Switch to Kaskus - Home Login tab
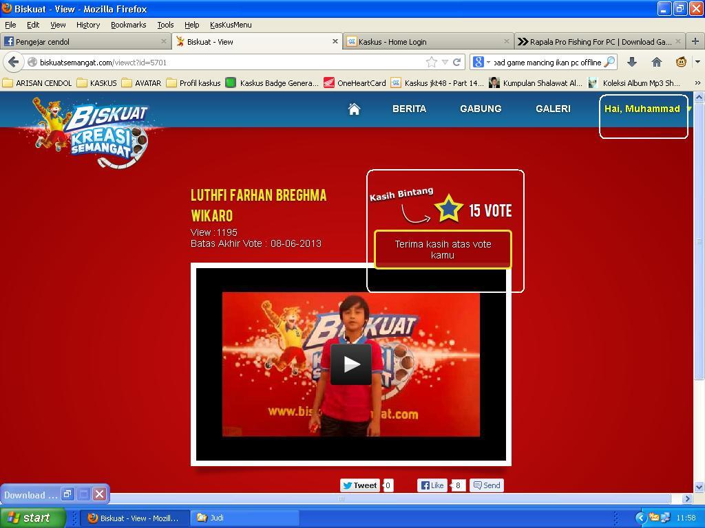 tap(427, 42)
